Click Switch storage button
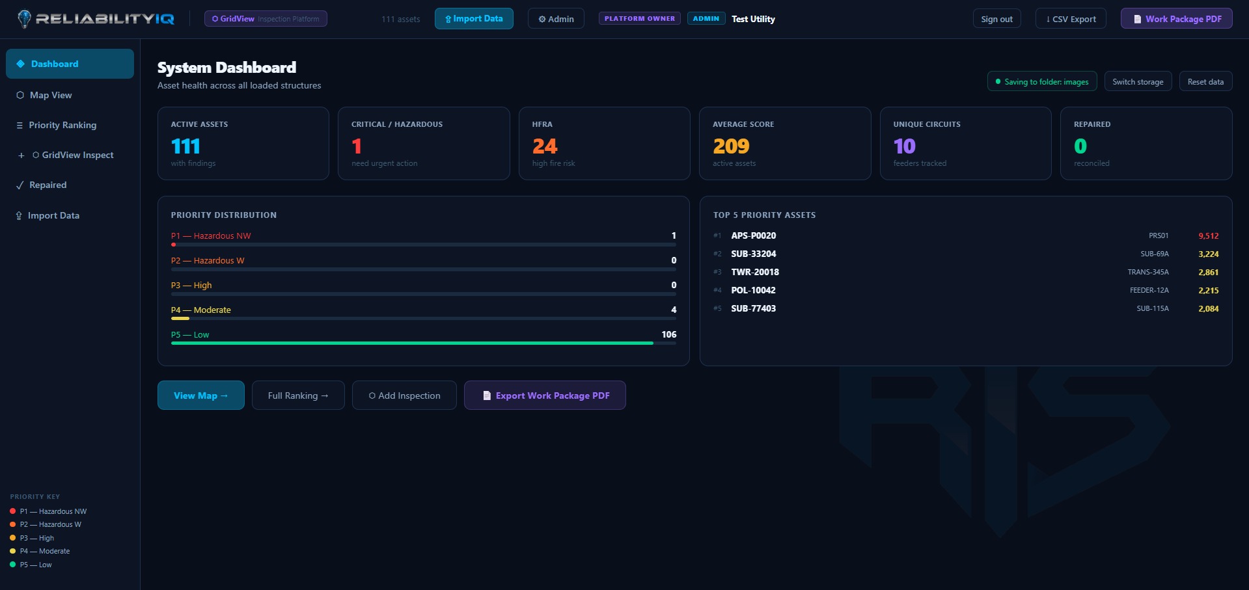This screenshot has width=1249, height=590. pos(1138,81)
